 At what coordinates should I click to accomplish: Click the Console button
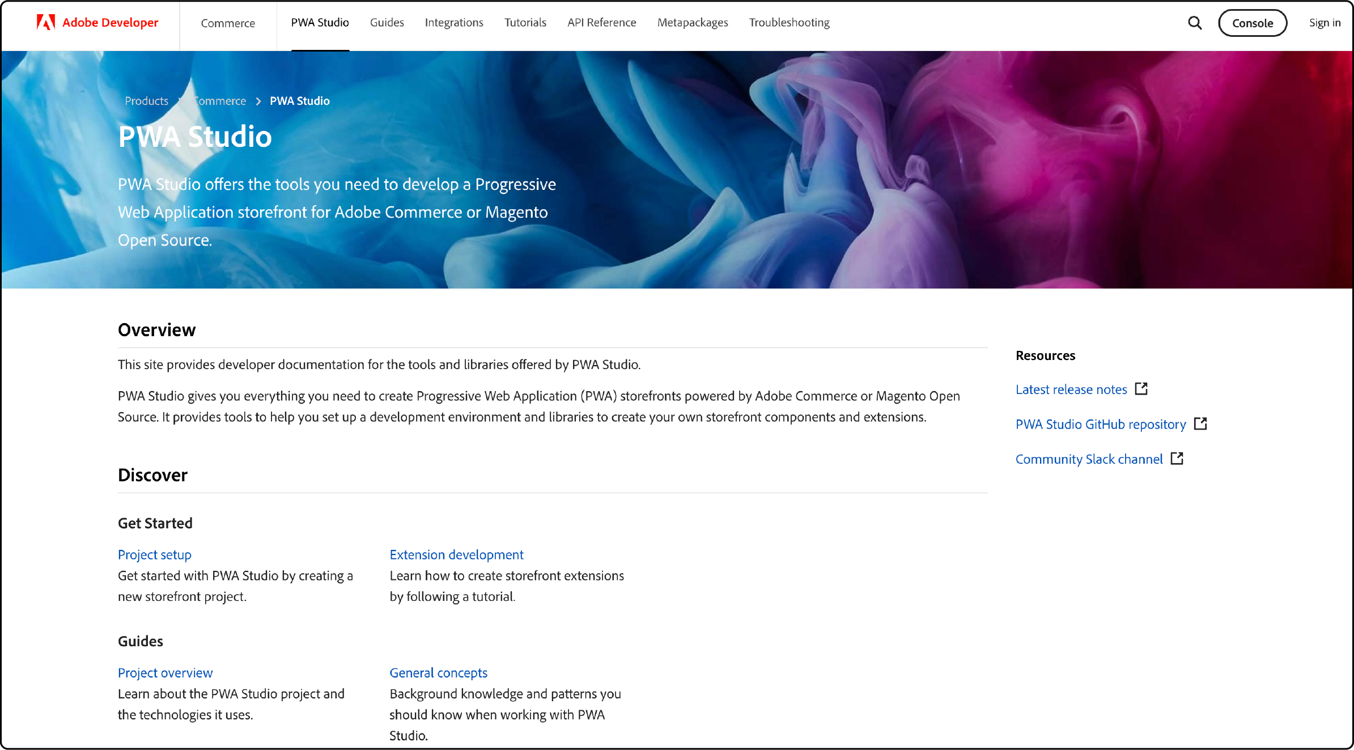(x=1253, y=23)
